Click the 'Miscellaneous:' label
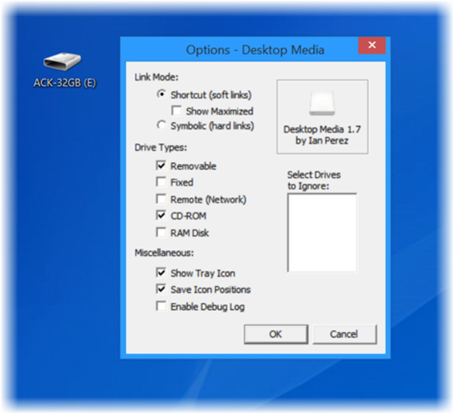The image size is (454, 414). [x=164, y=253]
